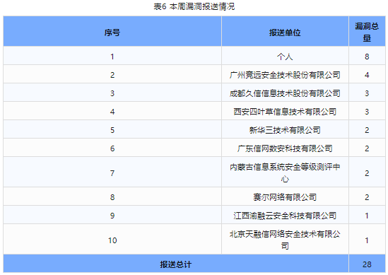Click 赛尔网络有限公司 cell
The width and height of the screenshot is (388, 275).
(x=285, y=197)
